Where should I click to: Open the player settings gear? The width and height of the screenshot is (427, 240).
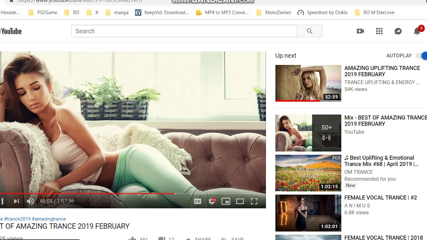point(212,201)
